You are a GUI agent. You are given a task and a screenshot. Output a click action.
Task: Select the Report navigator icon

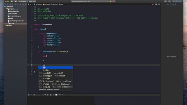pyautogui.click(x=25, y=4)
